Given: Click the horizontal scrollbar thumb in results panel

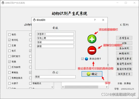Looking at the screenshot, I should [81, 87].
